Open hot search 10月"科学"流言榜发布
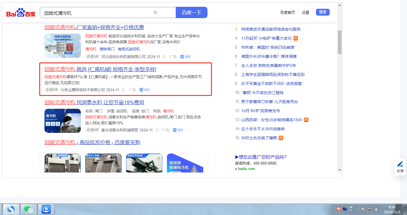Viewport: 407px width, 215px height. click(x=260, y=111)
